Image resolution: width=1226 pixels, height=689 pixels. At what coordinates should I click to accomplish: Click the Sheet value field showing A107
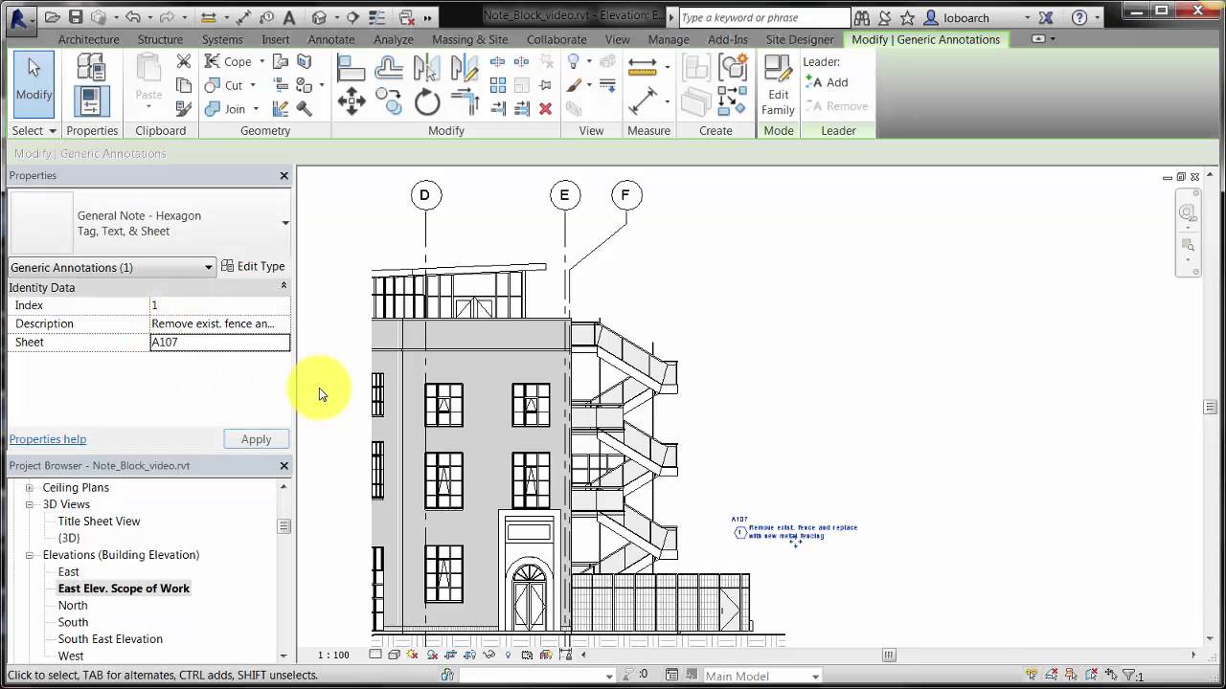pyautogui.click(x=219, y=342)
